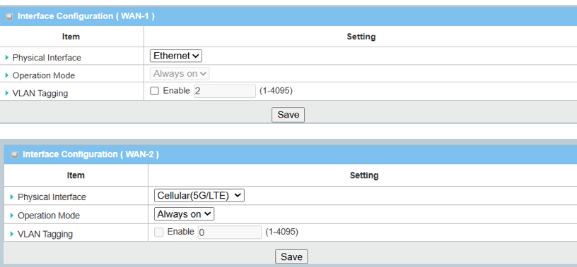This screenshot has width=577, height=267.
Task: Open the WAN-1 Ethernet physical interface dropdown
Action: point(176,56)
